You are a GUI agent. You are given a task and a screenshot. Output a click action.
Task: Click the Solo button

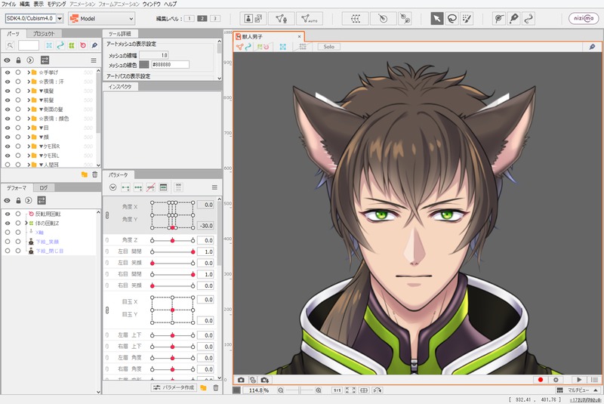coord(328,47)
